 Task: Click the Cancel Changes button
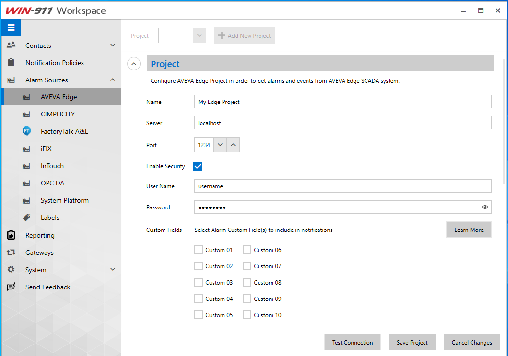click(x=472, y=343)
